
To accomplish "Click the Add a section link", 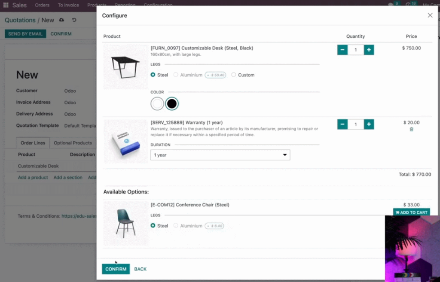I will click(68, 177).
